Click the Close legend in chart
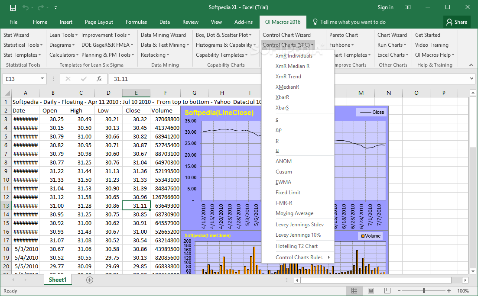This screenshot has width=478, height=296. [x=372, y=112]
